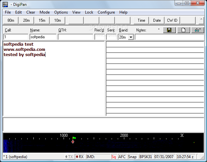This screenshot has width=207, height=162.
Task: Click the red diamond cursor on waterfall
Action: [73, 142]
